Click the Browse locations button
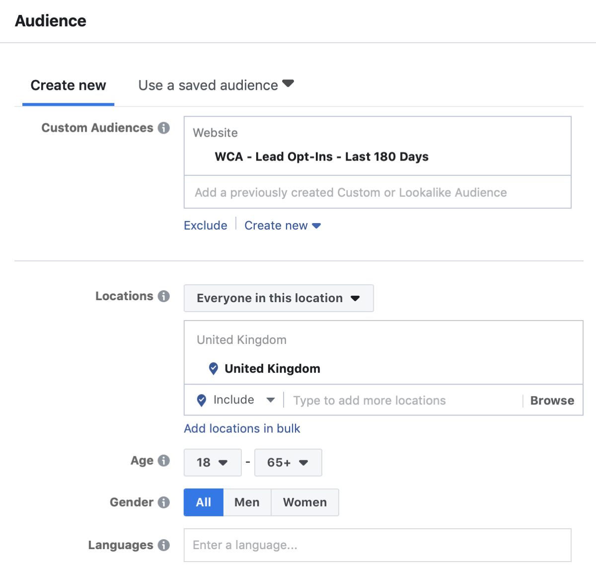The image size is (596, 572). tap(552, 401)
